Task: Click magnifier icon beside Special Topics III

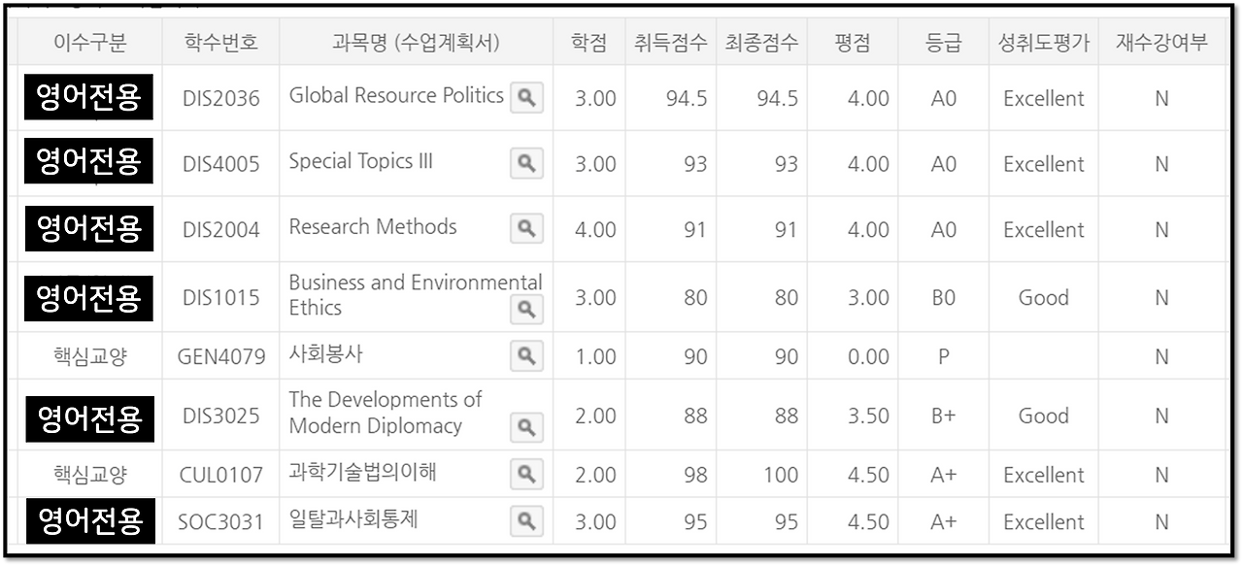Action: pyautogui.click(x=526, y=164)
